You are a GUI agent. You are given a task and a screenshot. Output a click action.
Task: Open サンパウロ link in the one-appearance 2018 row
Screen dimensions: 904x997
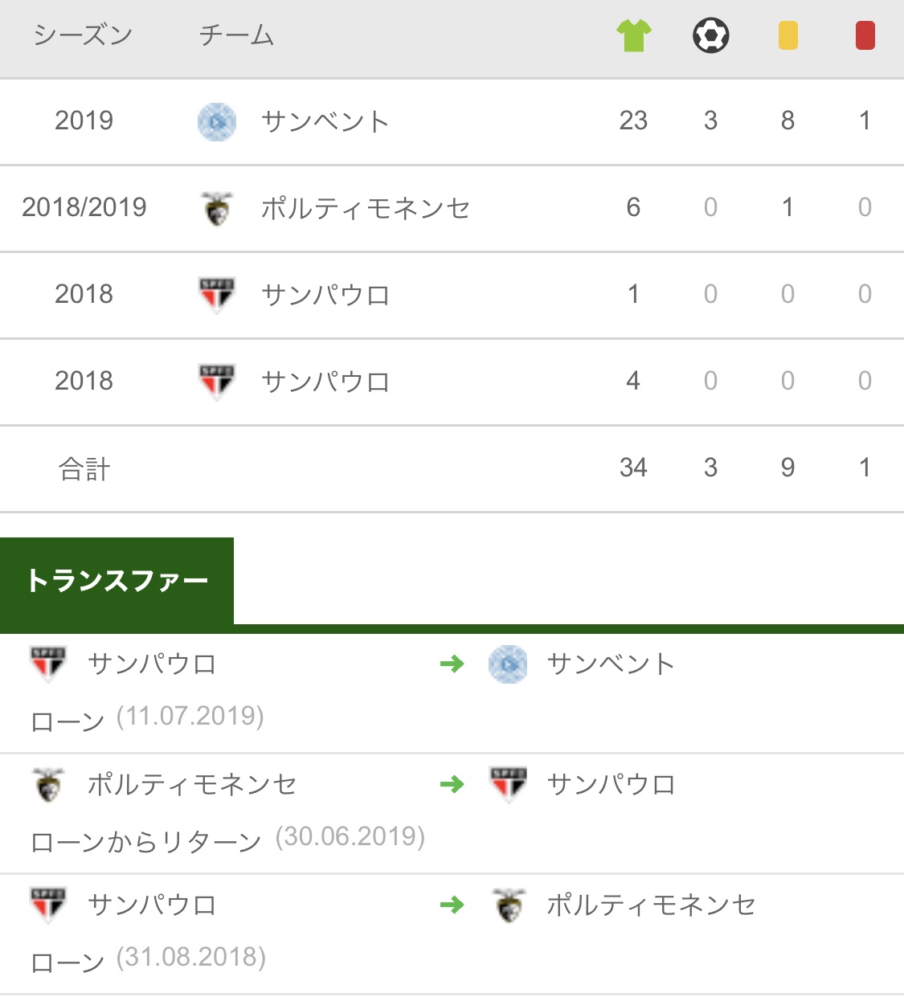click(325, 295)
